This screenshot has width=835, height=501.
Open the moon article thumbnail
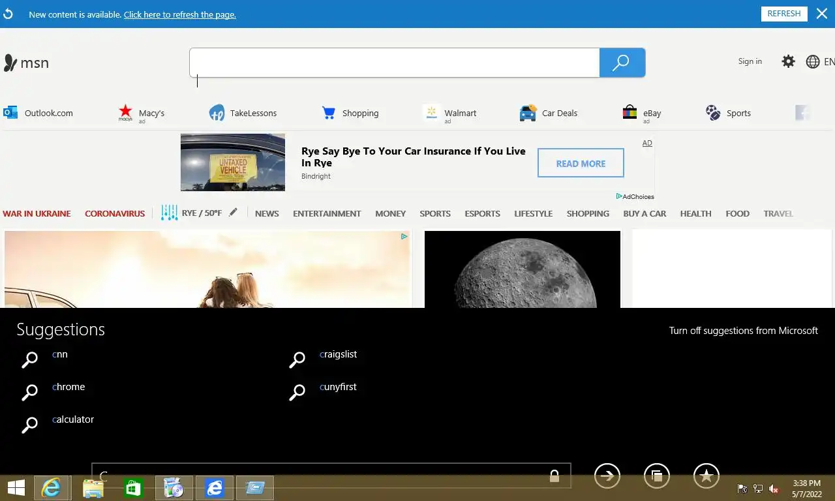click(x=523, y=269)
